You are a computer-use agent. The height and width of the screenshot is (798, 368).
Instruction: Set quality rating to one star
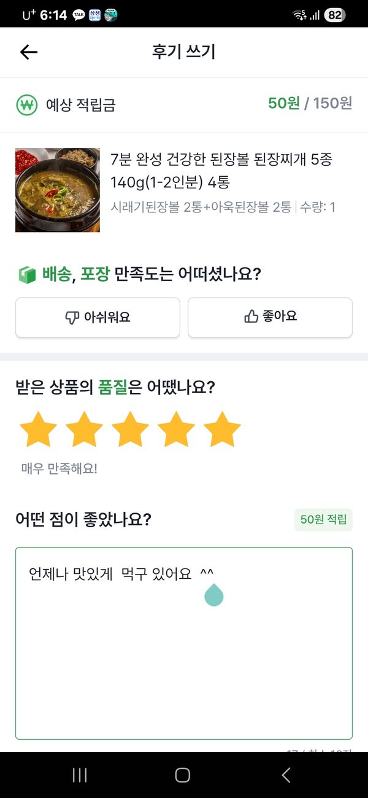(x=38, y=430)
